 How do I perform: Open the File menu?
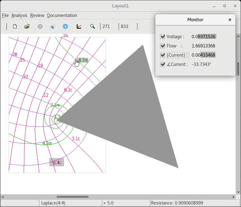pos(5,15)
